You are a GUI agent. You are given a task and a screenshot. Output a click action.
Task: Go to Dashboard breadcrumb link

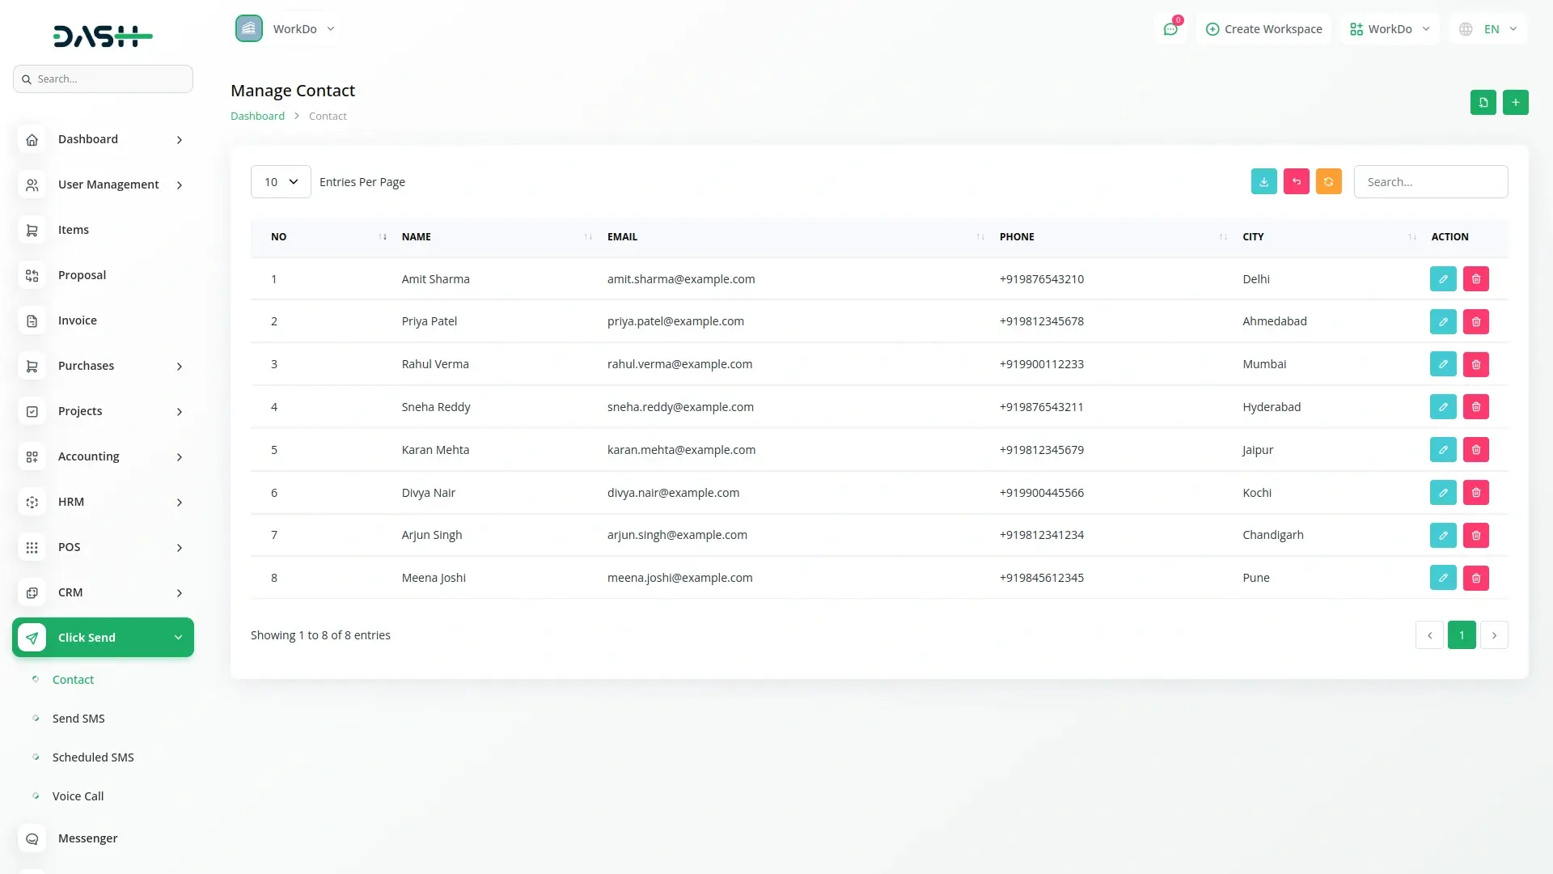click(x=257, y=117)
